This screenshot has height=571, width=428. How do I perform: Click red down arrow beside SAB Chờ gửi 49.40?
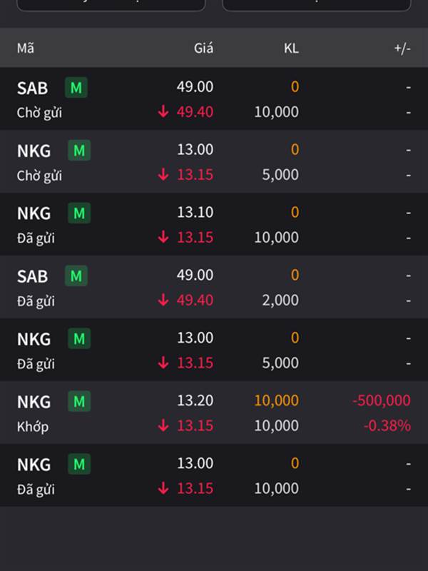tap(163, 112)
